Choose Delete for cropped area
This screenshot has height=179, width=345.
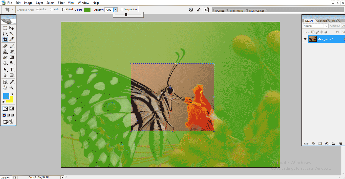[38, 10]
